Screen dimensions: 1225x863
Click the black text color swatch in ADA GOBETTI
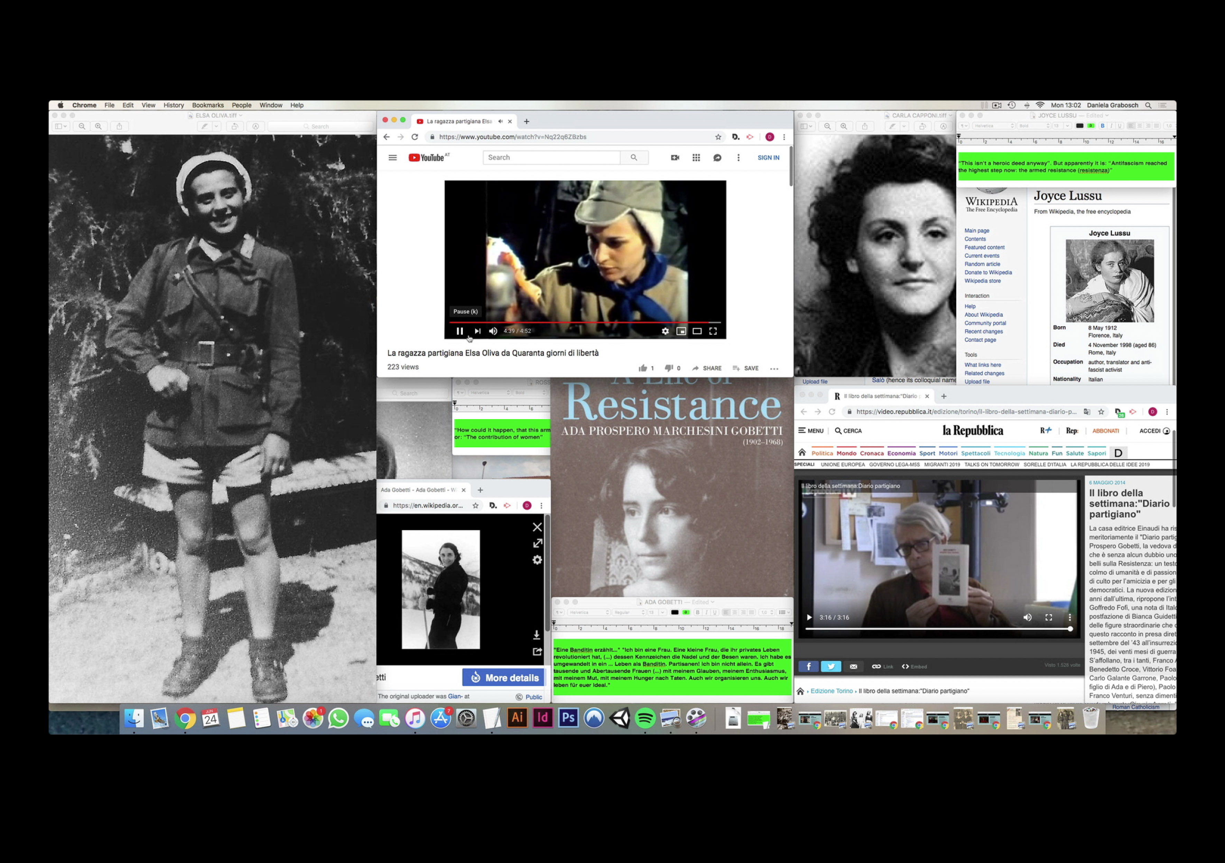pos(675,612)
